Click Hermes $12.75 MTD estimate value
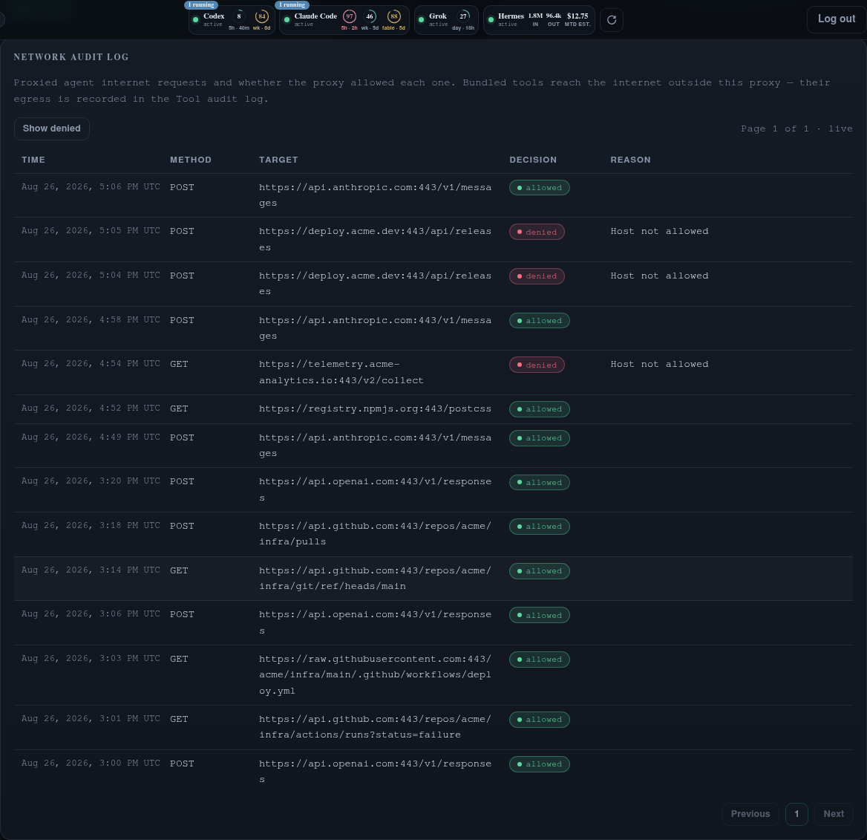 click(x=578, y=16)
